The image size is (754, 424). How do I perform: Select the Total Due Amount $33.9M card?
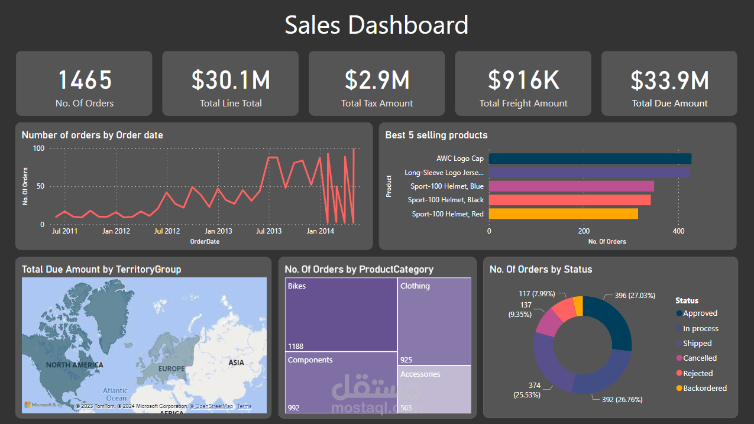tap(668, 83)
